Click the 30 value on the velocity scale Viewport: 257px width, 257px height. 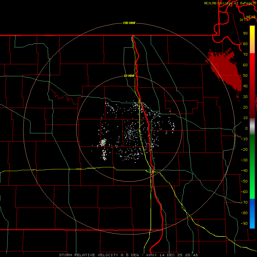[x=245, y=97]
